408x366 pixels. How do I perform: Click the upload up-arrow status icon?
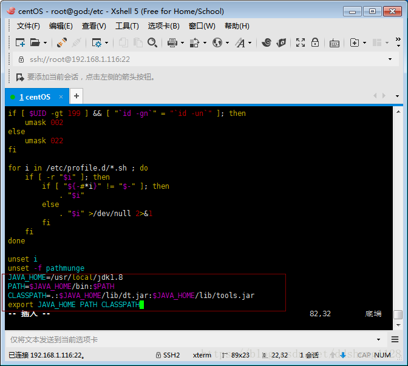pyautogui.click(x=333, y=355)
